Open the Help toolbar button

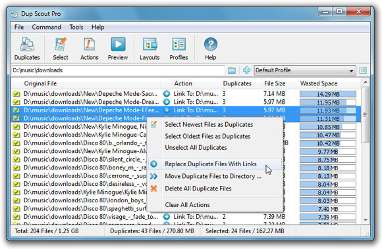pos(211,49)
